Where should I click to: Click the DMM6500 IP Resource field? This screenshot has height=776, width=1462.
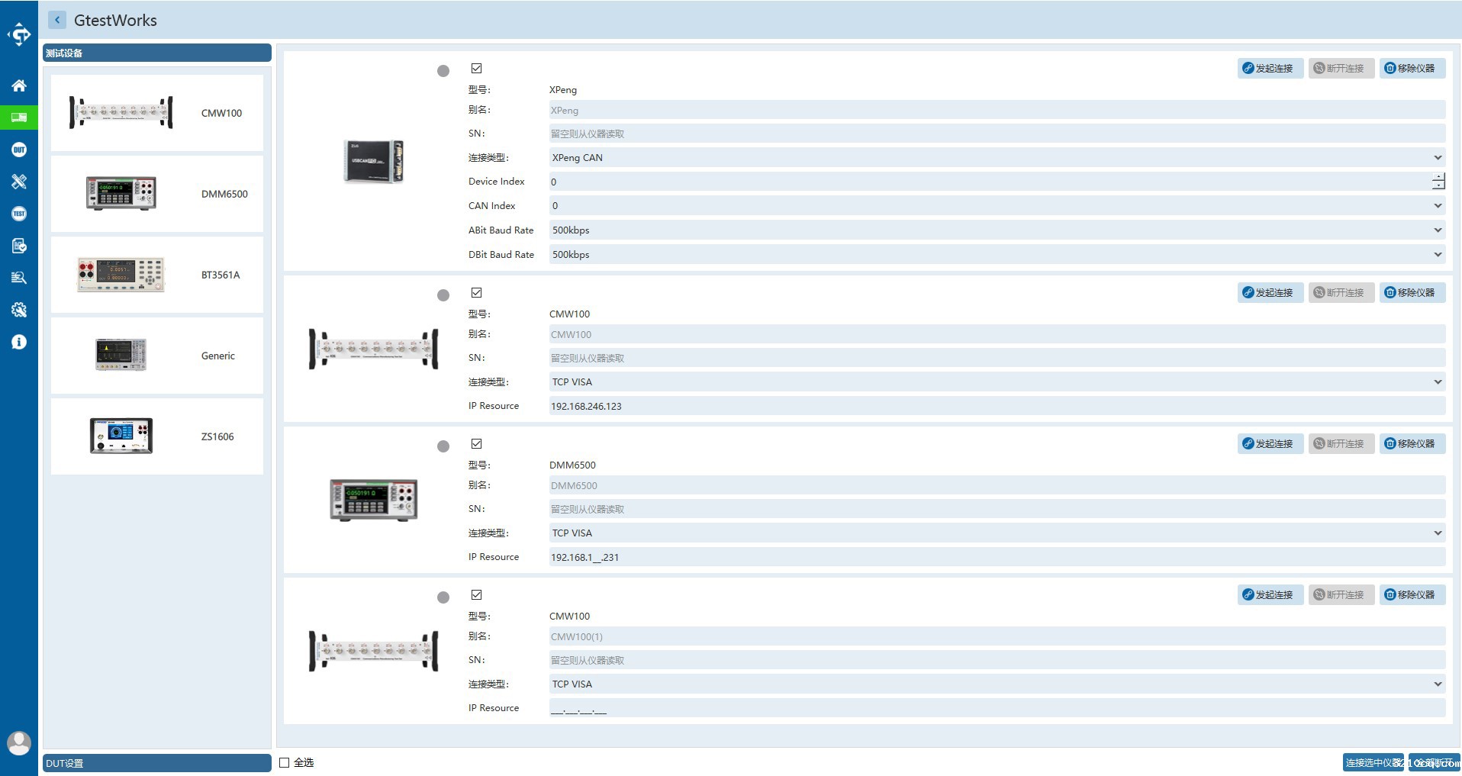tap(997, 557)
